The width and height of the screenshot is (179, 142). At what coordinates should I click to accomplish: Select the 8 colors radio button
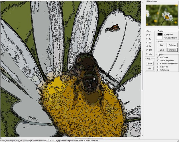coord(147,35)
